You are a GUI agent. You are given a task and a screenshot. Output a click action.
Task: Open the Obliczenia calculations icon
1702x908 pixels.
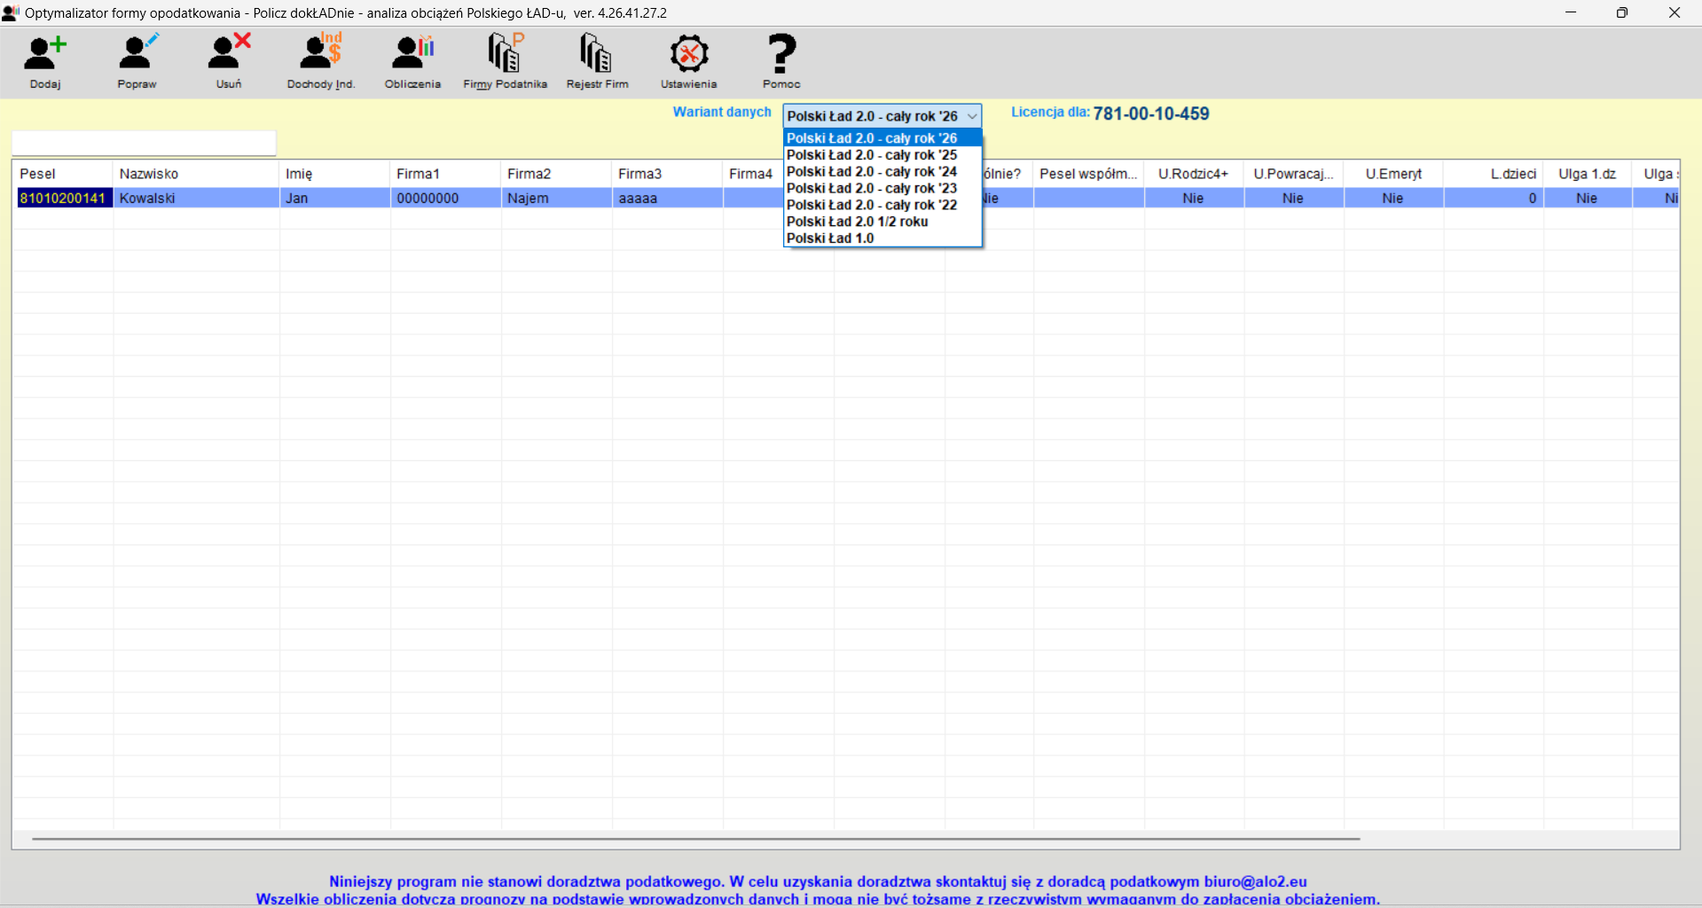(x=412, y=55)
